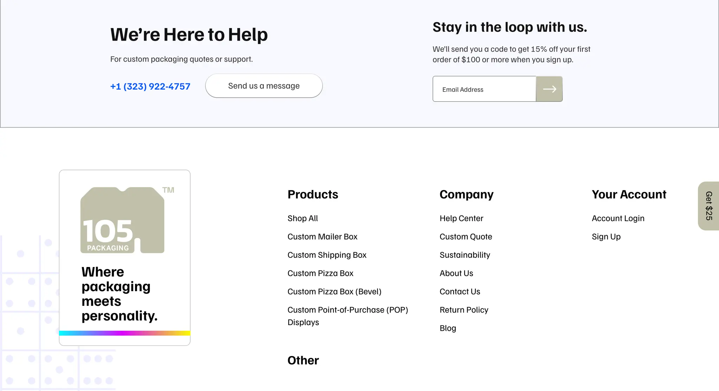This screenshot has height=391, width=719.
Task: Call the +1 (323) 922-4757 phone link
Action: tap(150, 86)
